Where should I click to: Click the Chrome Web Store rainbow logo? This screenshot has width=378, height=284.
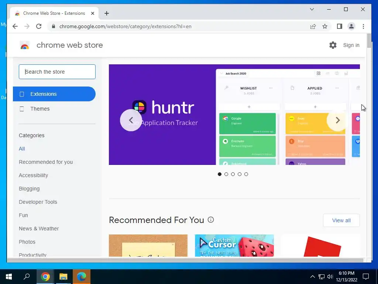[25, 45]
